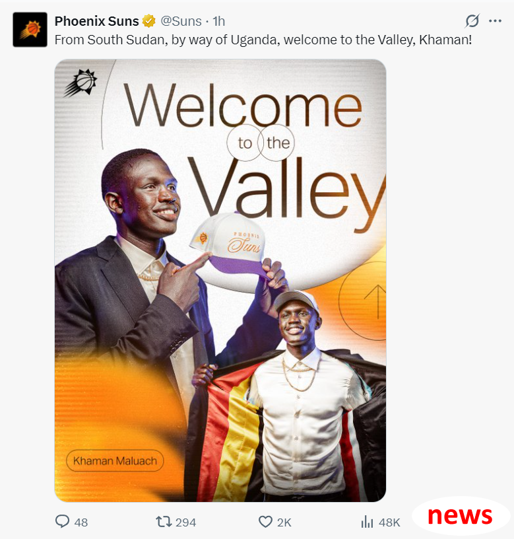Open the Welcome to the Valley image

(x=220, y=280)
